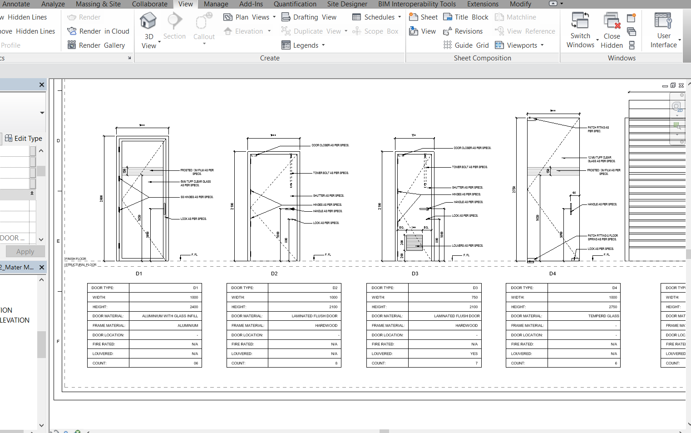Image resolution: width=691 pixels, height=433 pixels.
Task: Start a Render of the view
Action: coord(84,17)
